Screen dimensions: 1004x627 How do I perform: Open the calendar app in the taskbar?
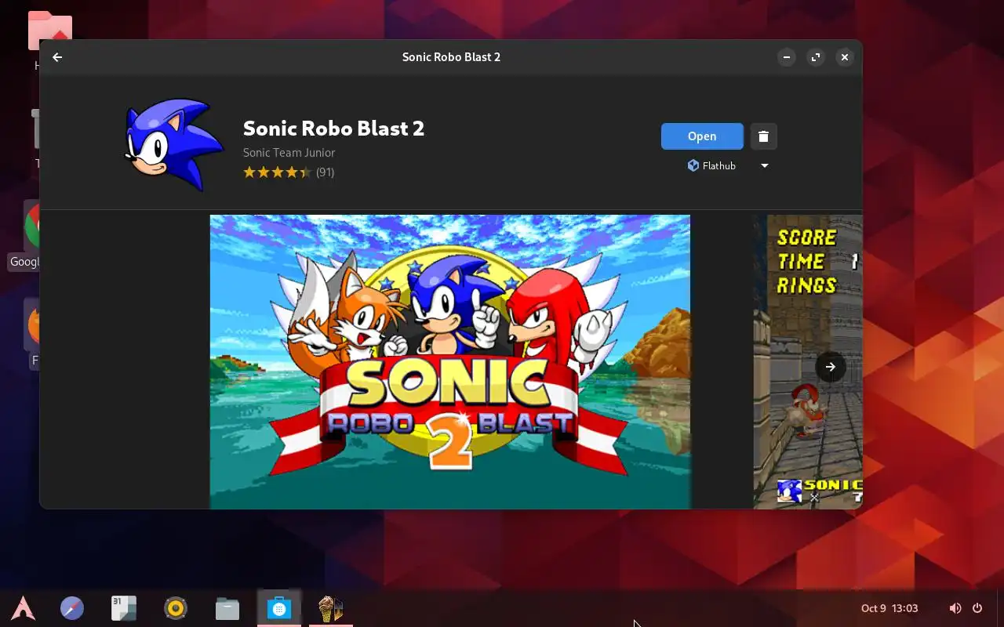tap(124, 608)
